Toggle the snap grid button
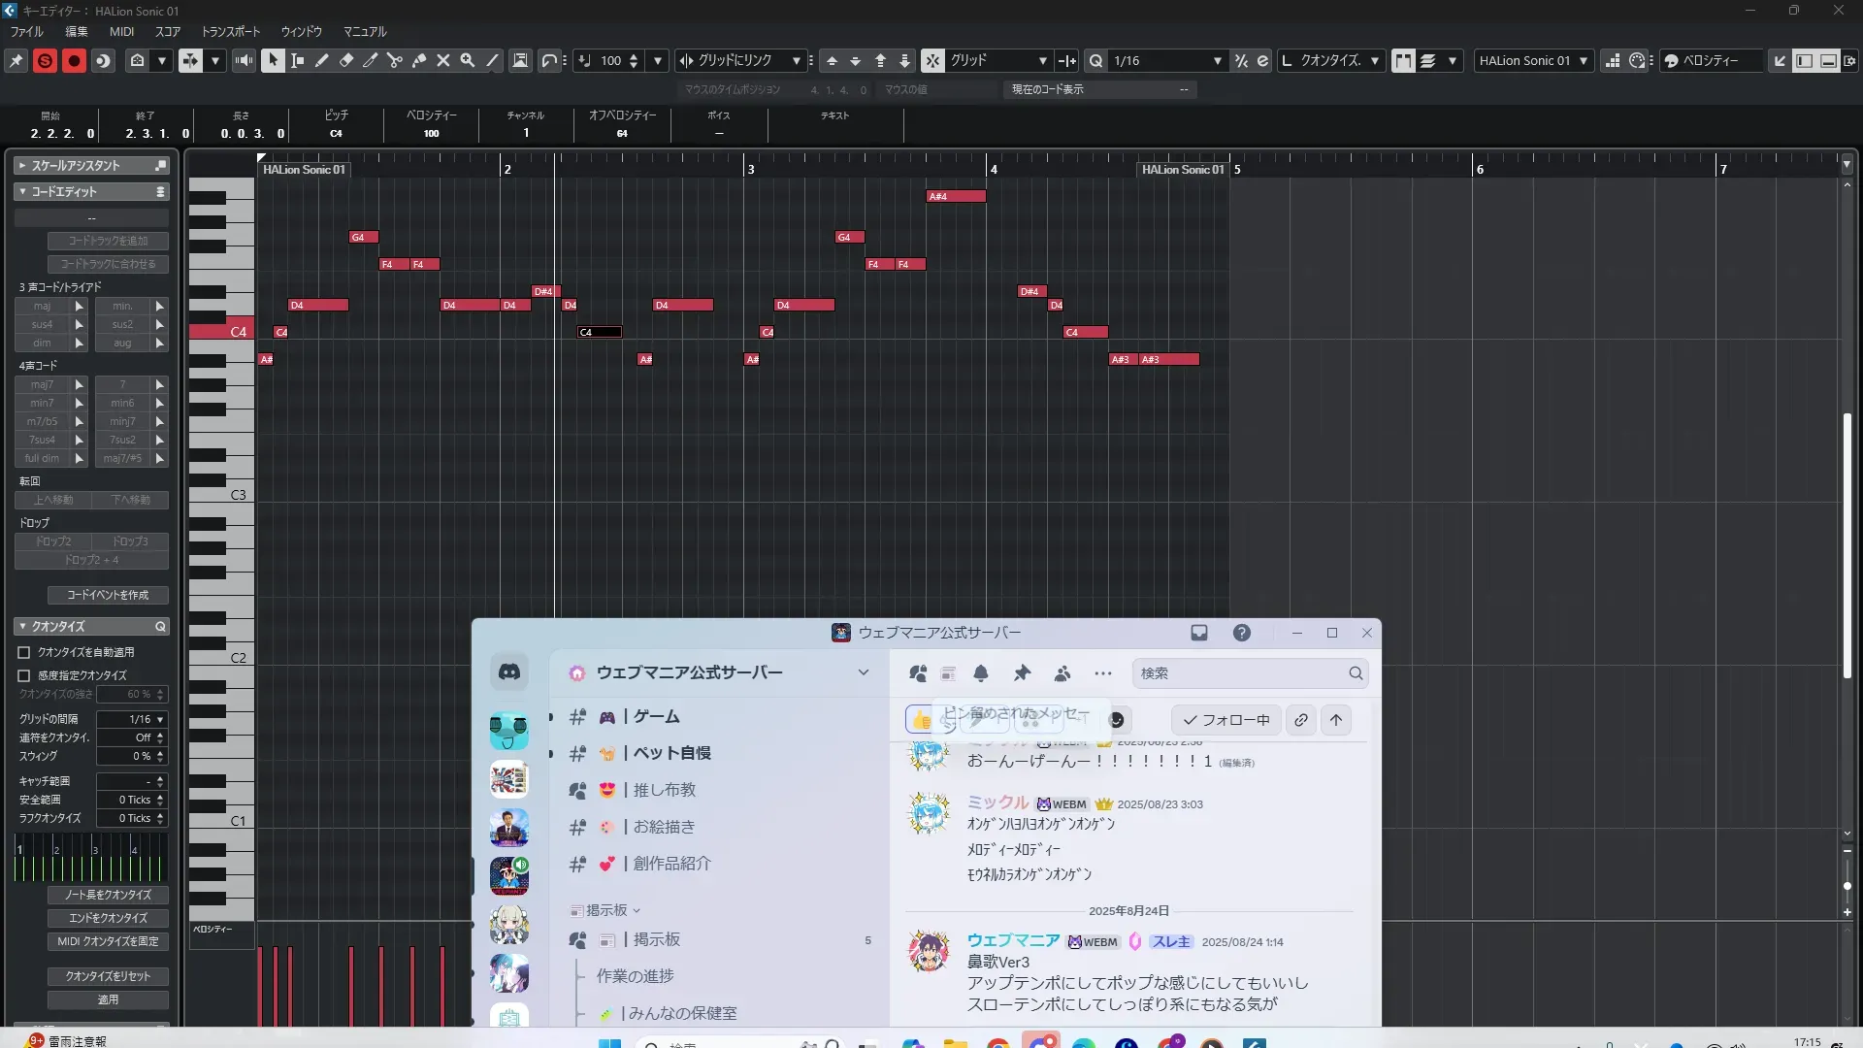This screenshot has width=1863, height=1048. (931, 60)
